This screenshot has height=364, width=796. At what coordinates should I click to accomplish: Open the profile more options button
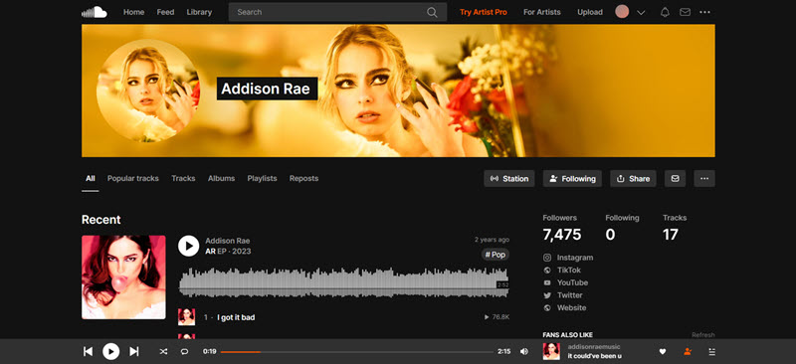click(x=704, y=179)
